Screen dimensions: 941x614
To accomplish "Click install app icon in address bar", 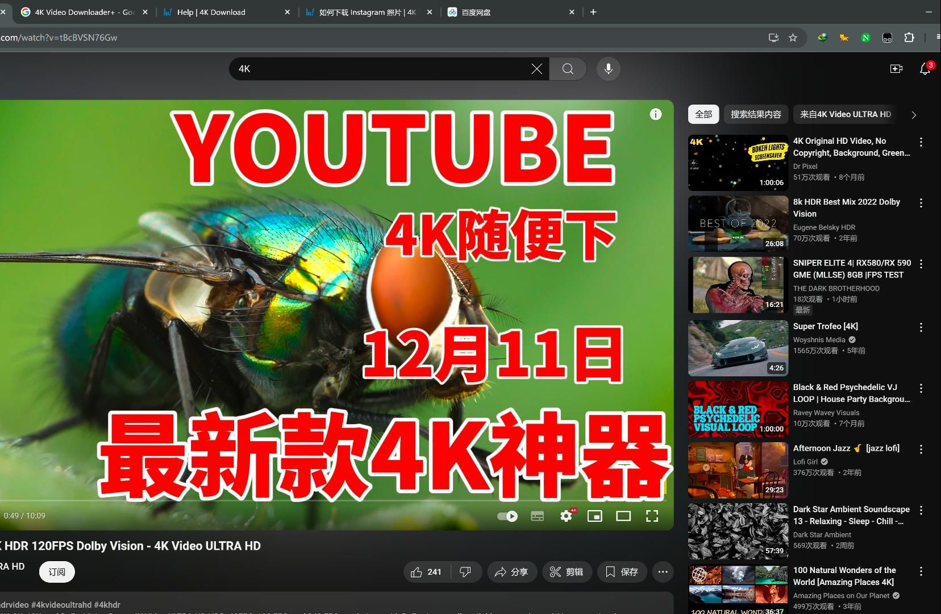I will pos(773,38).
